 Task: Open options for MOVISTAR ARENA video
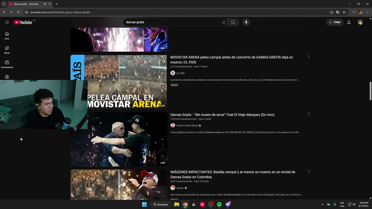[x=309, y=57]
